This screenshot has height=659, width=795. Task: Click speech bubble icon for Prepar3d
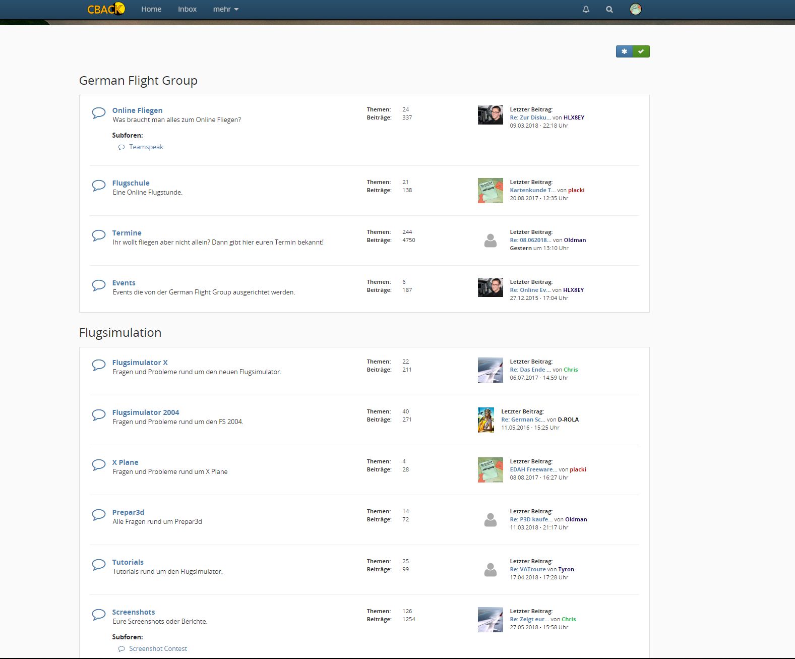tap(98, 515)
